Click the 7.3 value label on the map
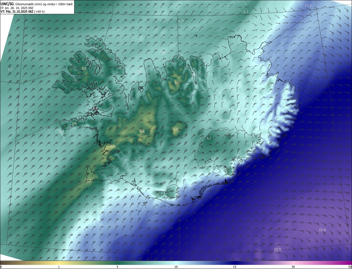Viewport: 352px width, 269px height. pos(29,51)
